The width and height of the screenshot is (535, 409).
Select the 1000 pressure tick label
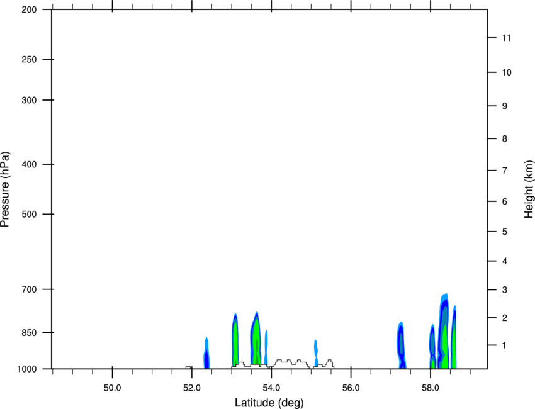[x=26, y=369]
